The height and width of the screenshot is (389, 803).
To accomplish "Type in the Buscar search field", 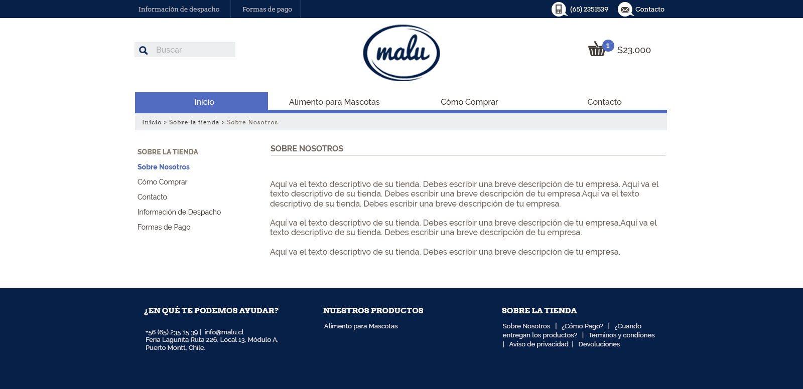I will 193,50.
